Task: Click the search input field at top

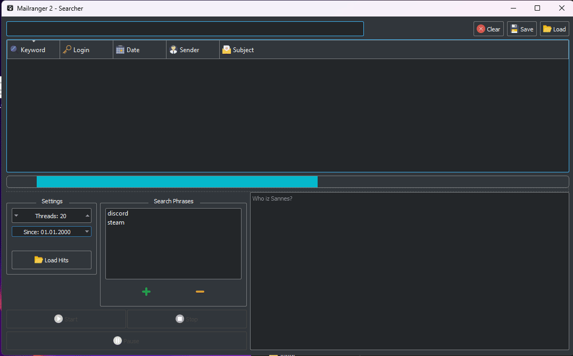Action: pyautogui.click(x=185, y=29)
